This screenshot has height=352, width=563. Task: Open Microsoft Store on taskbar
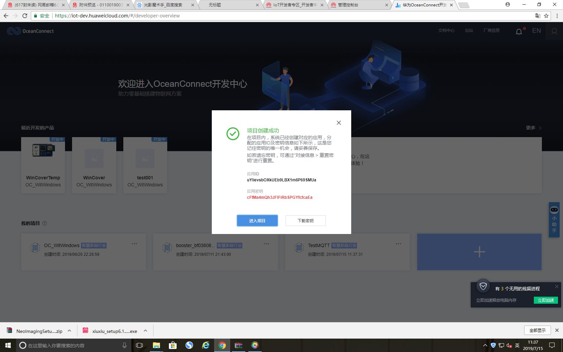pos(173,345)
